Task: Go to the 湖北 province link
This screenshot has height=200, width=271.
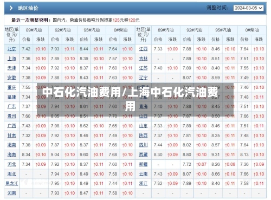Action: tap(12, 174)
